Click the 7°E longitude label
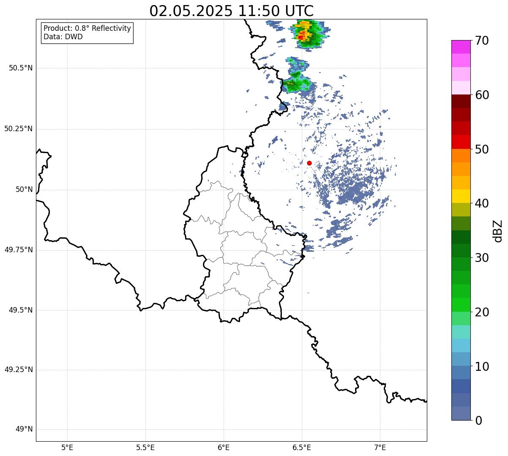 [x=380, y=447]
